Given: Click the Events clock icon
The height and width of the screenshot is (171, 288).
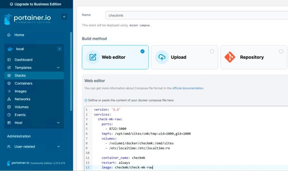Looking at the screenshot, I should tap(9, 115).
